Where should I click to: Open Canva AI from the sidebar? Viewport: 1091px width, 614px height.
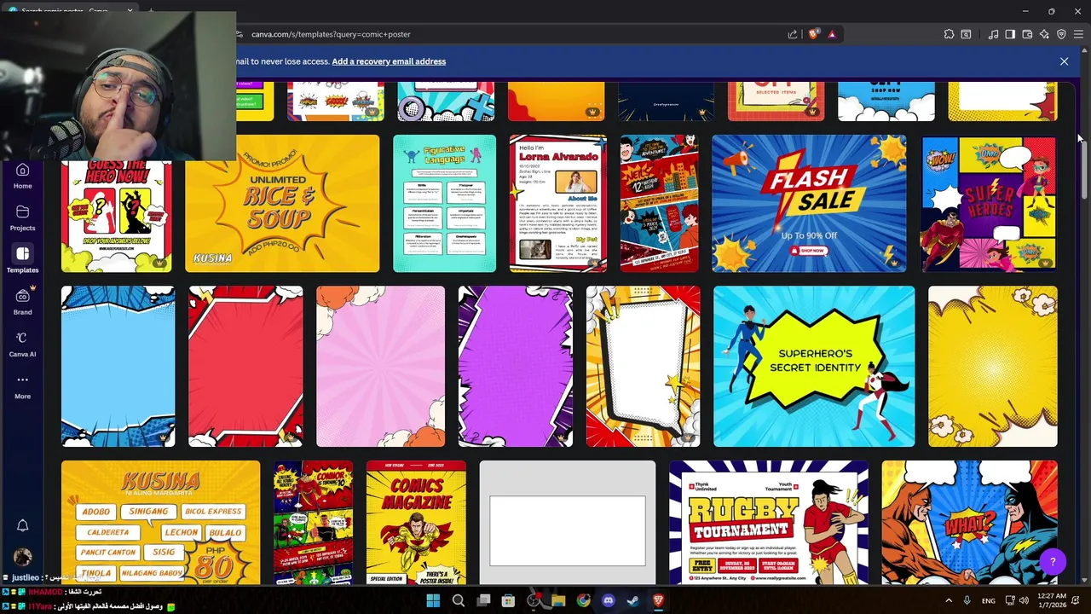[x=22, y=345]
